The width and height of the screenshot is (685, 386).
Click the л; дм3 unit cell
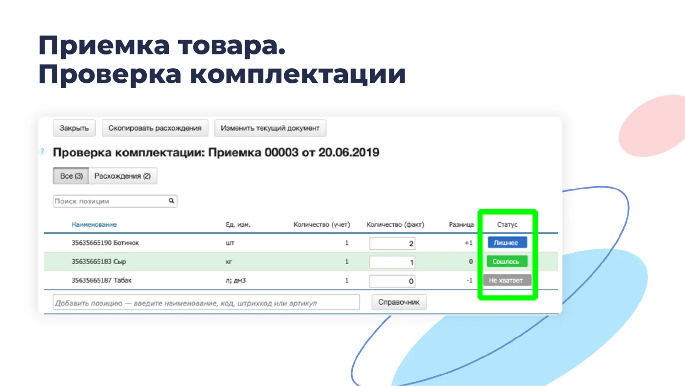click(235, 281)
